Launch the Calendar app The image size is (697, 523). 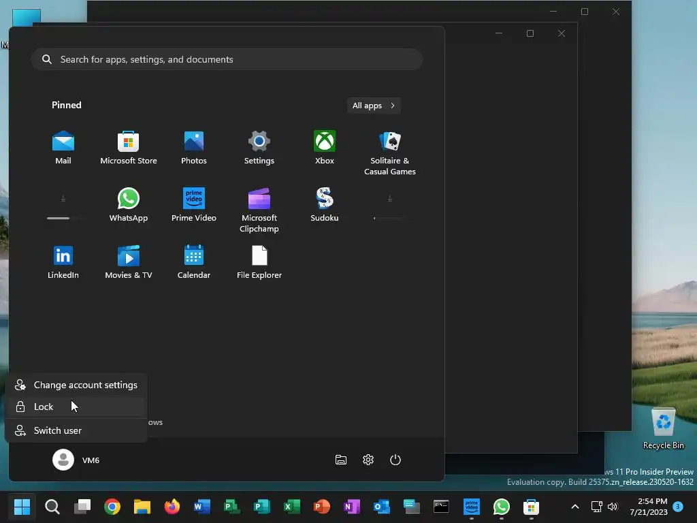[x=194, y=262]
